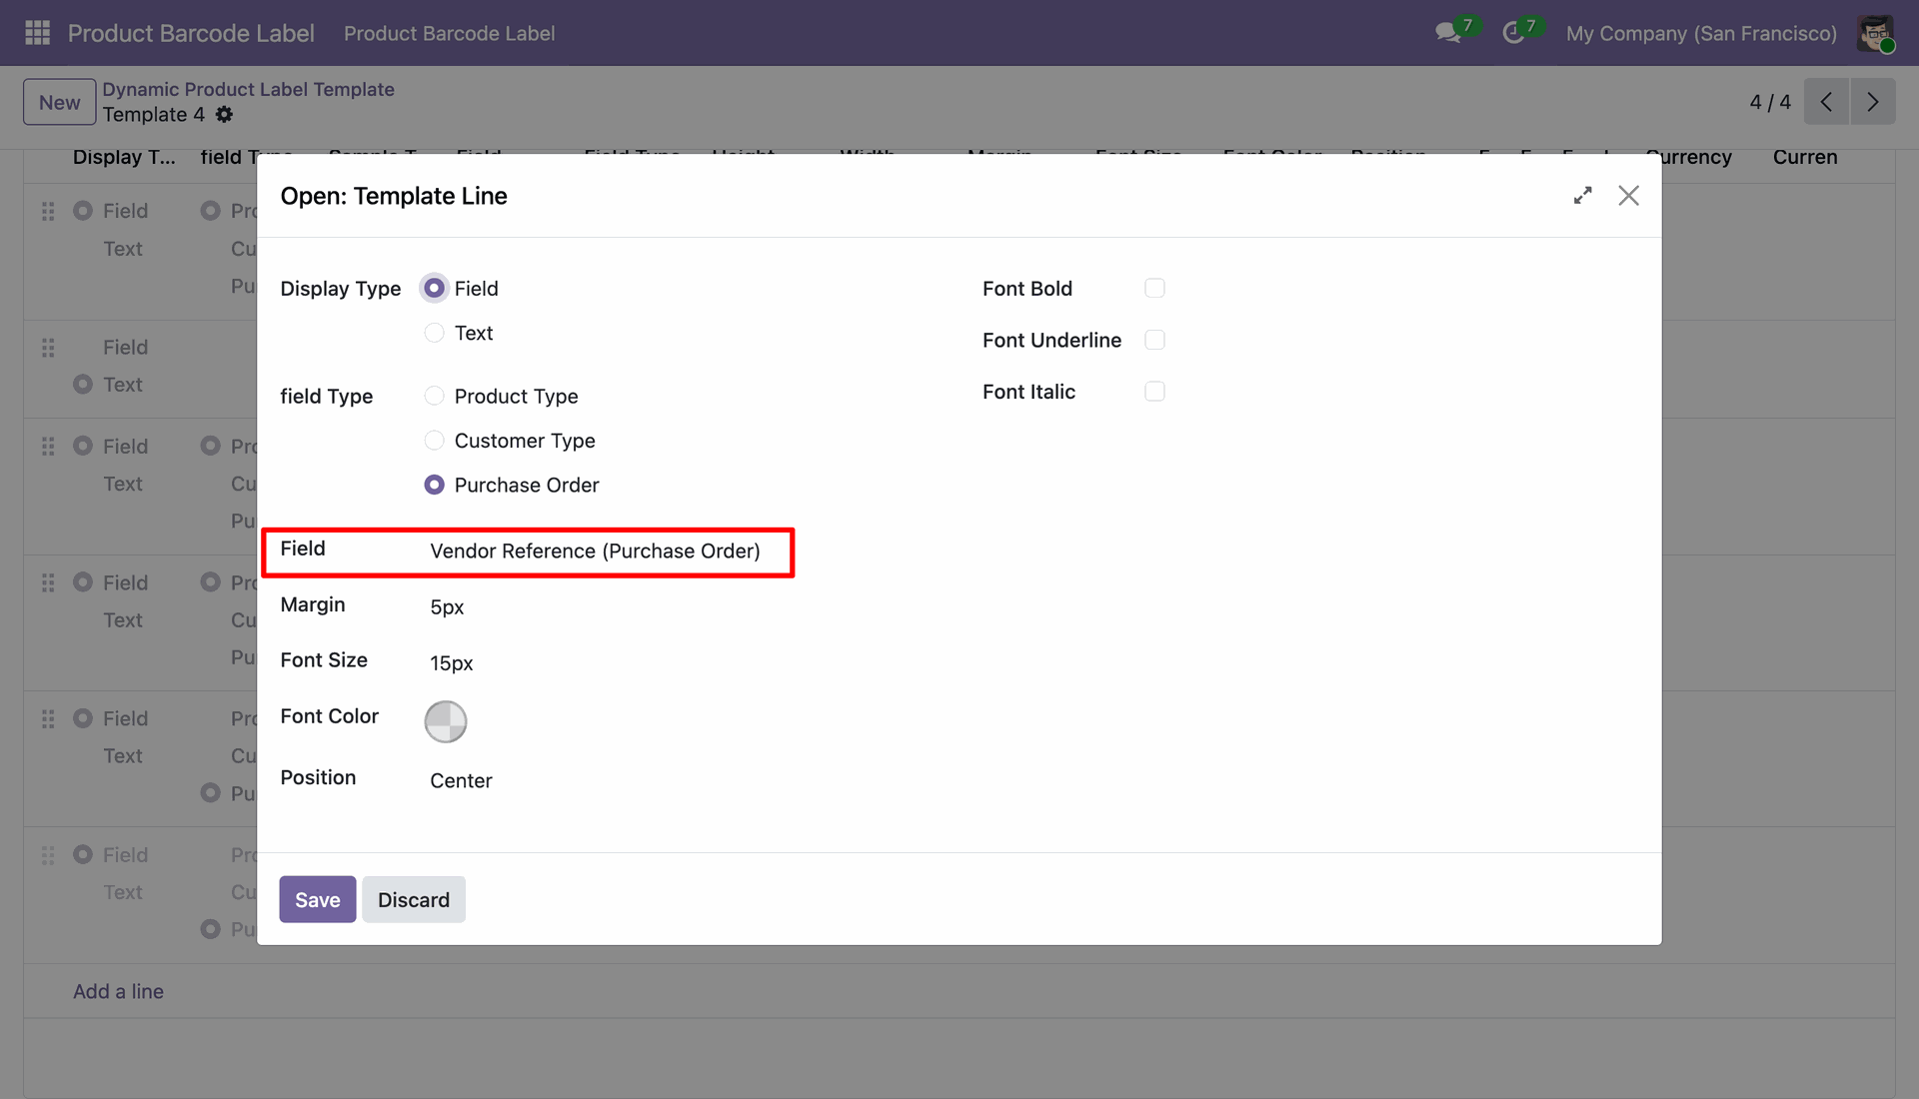Click the user avatar in top right
The width and height of the screenshot is (1919, 1099).
point(1875,33)
